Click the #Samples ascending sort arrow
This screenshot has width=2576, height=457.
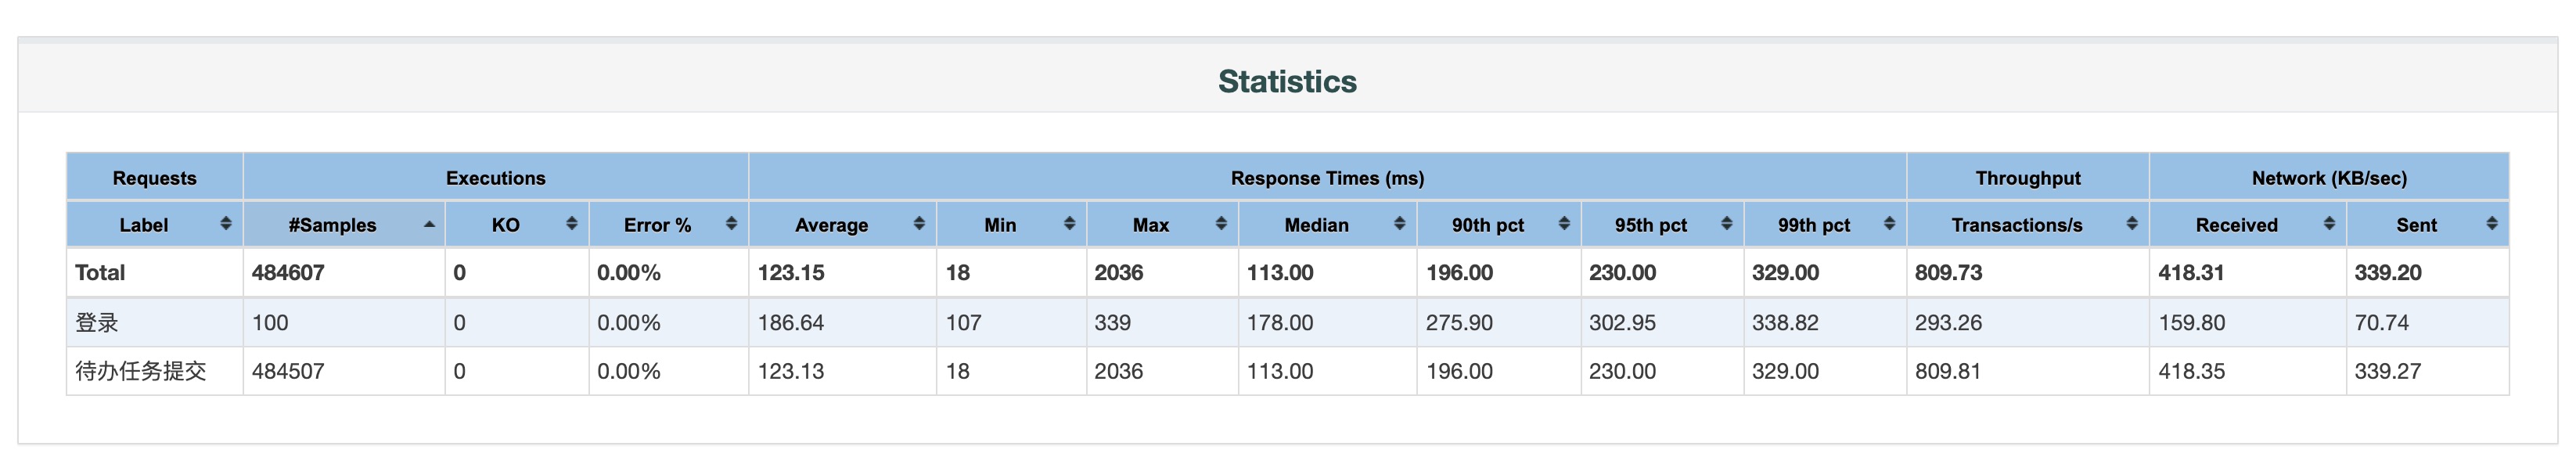pyautogui.click(x=429, y=224)
